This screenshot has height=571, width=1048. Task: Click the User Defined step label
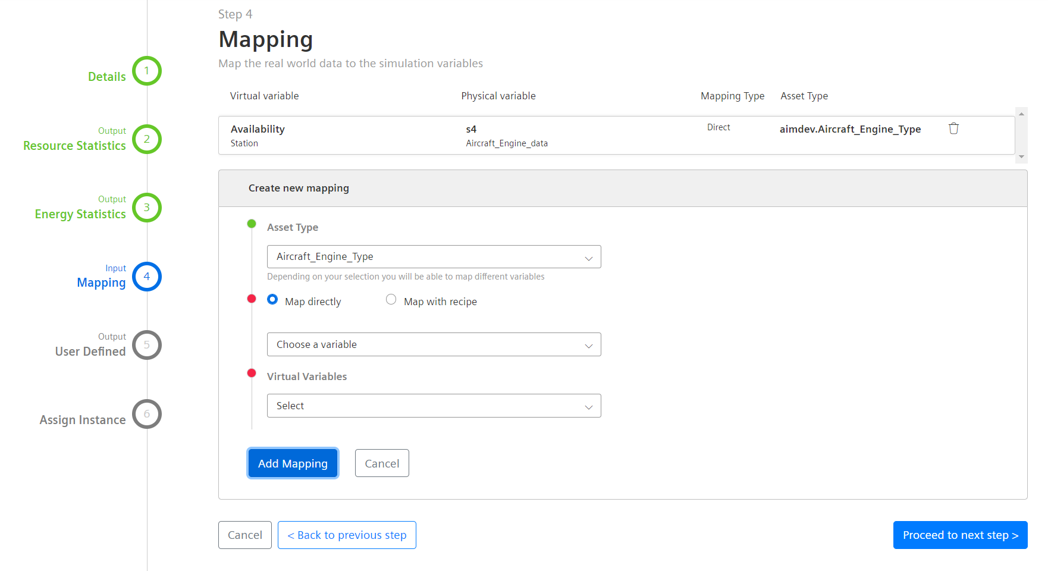pos(90,352)
